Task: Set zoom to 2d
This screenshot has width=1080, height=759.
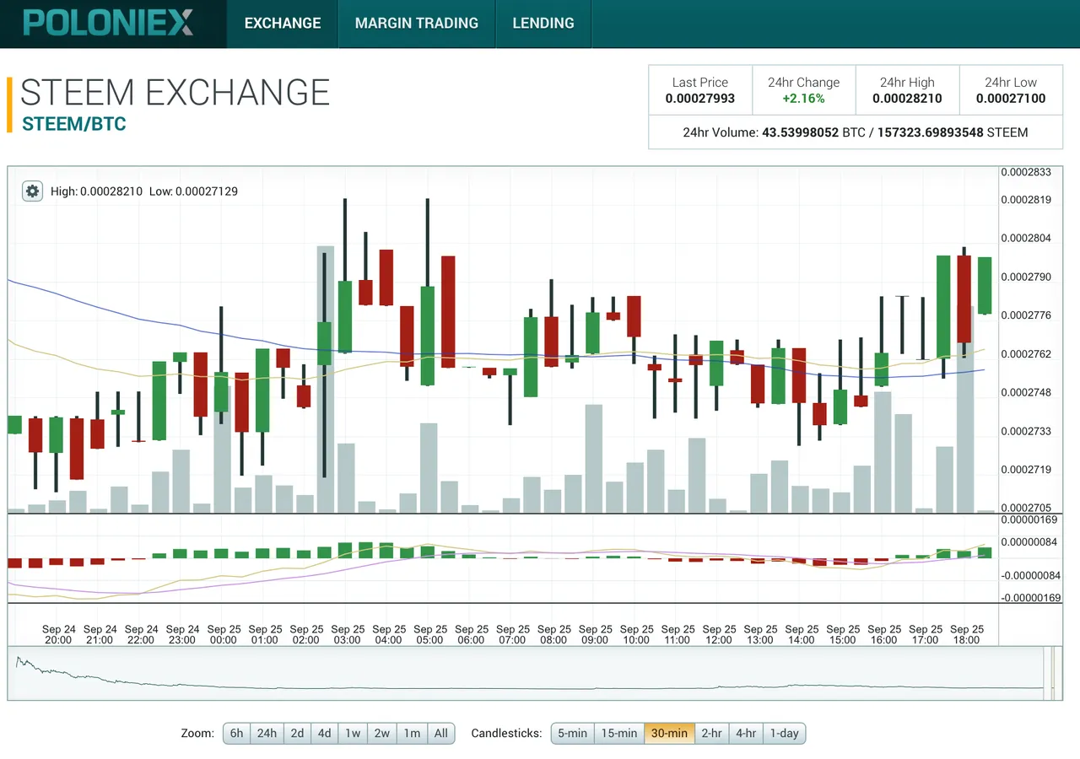Action: pos(297,733)
